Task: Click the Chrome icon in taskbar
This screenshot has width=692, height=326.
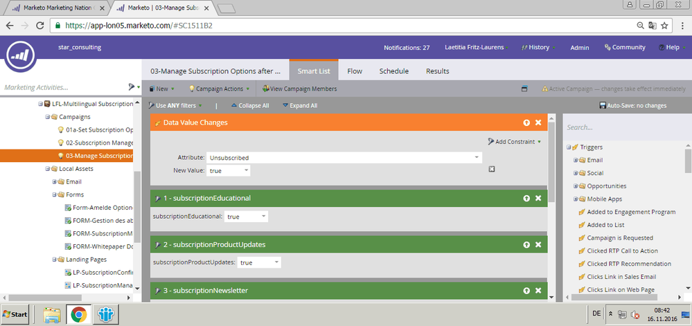Action: (x=78, y=315)
